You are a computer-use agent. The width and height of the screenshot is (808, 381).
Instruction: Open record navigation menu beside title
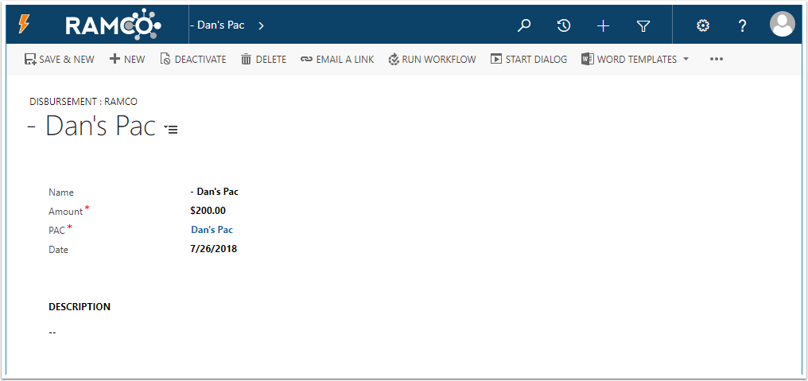pyautogui.click(x=170, y=129)
